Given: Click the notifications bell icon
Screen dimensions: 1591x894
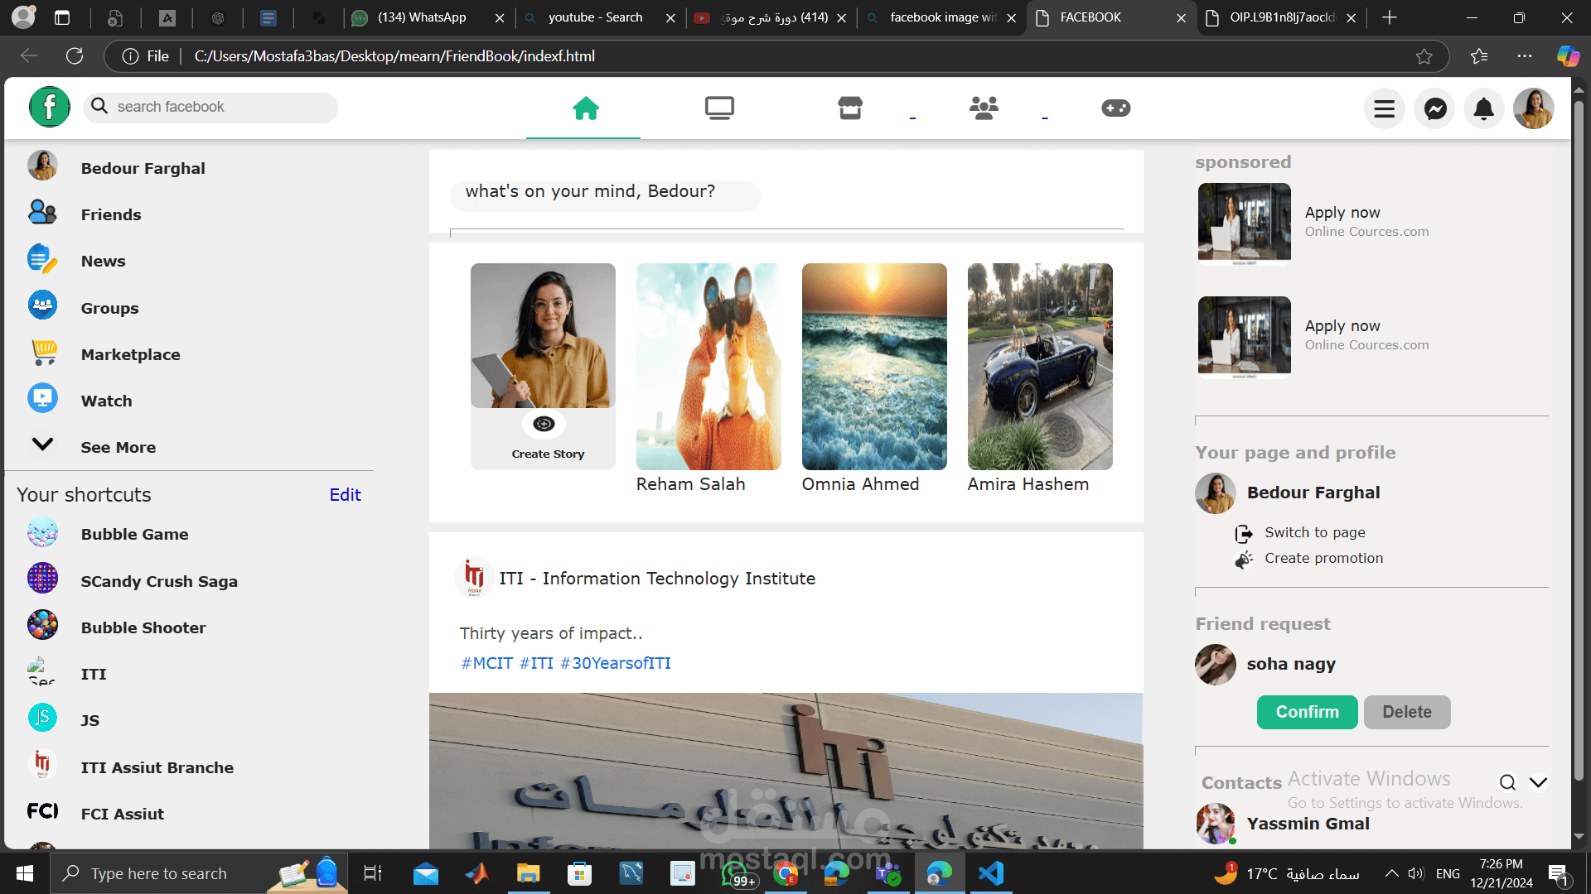Looking at the screenshot, I should (1483, 108).
